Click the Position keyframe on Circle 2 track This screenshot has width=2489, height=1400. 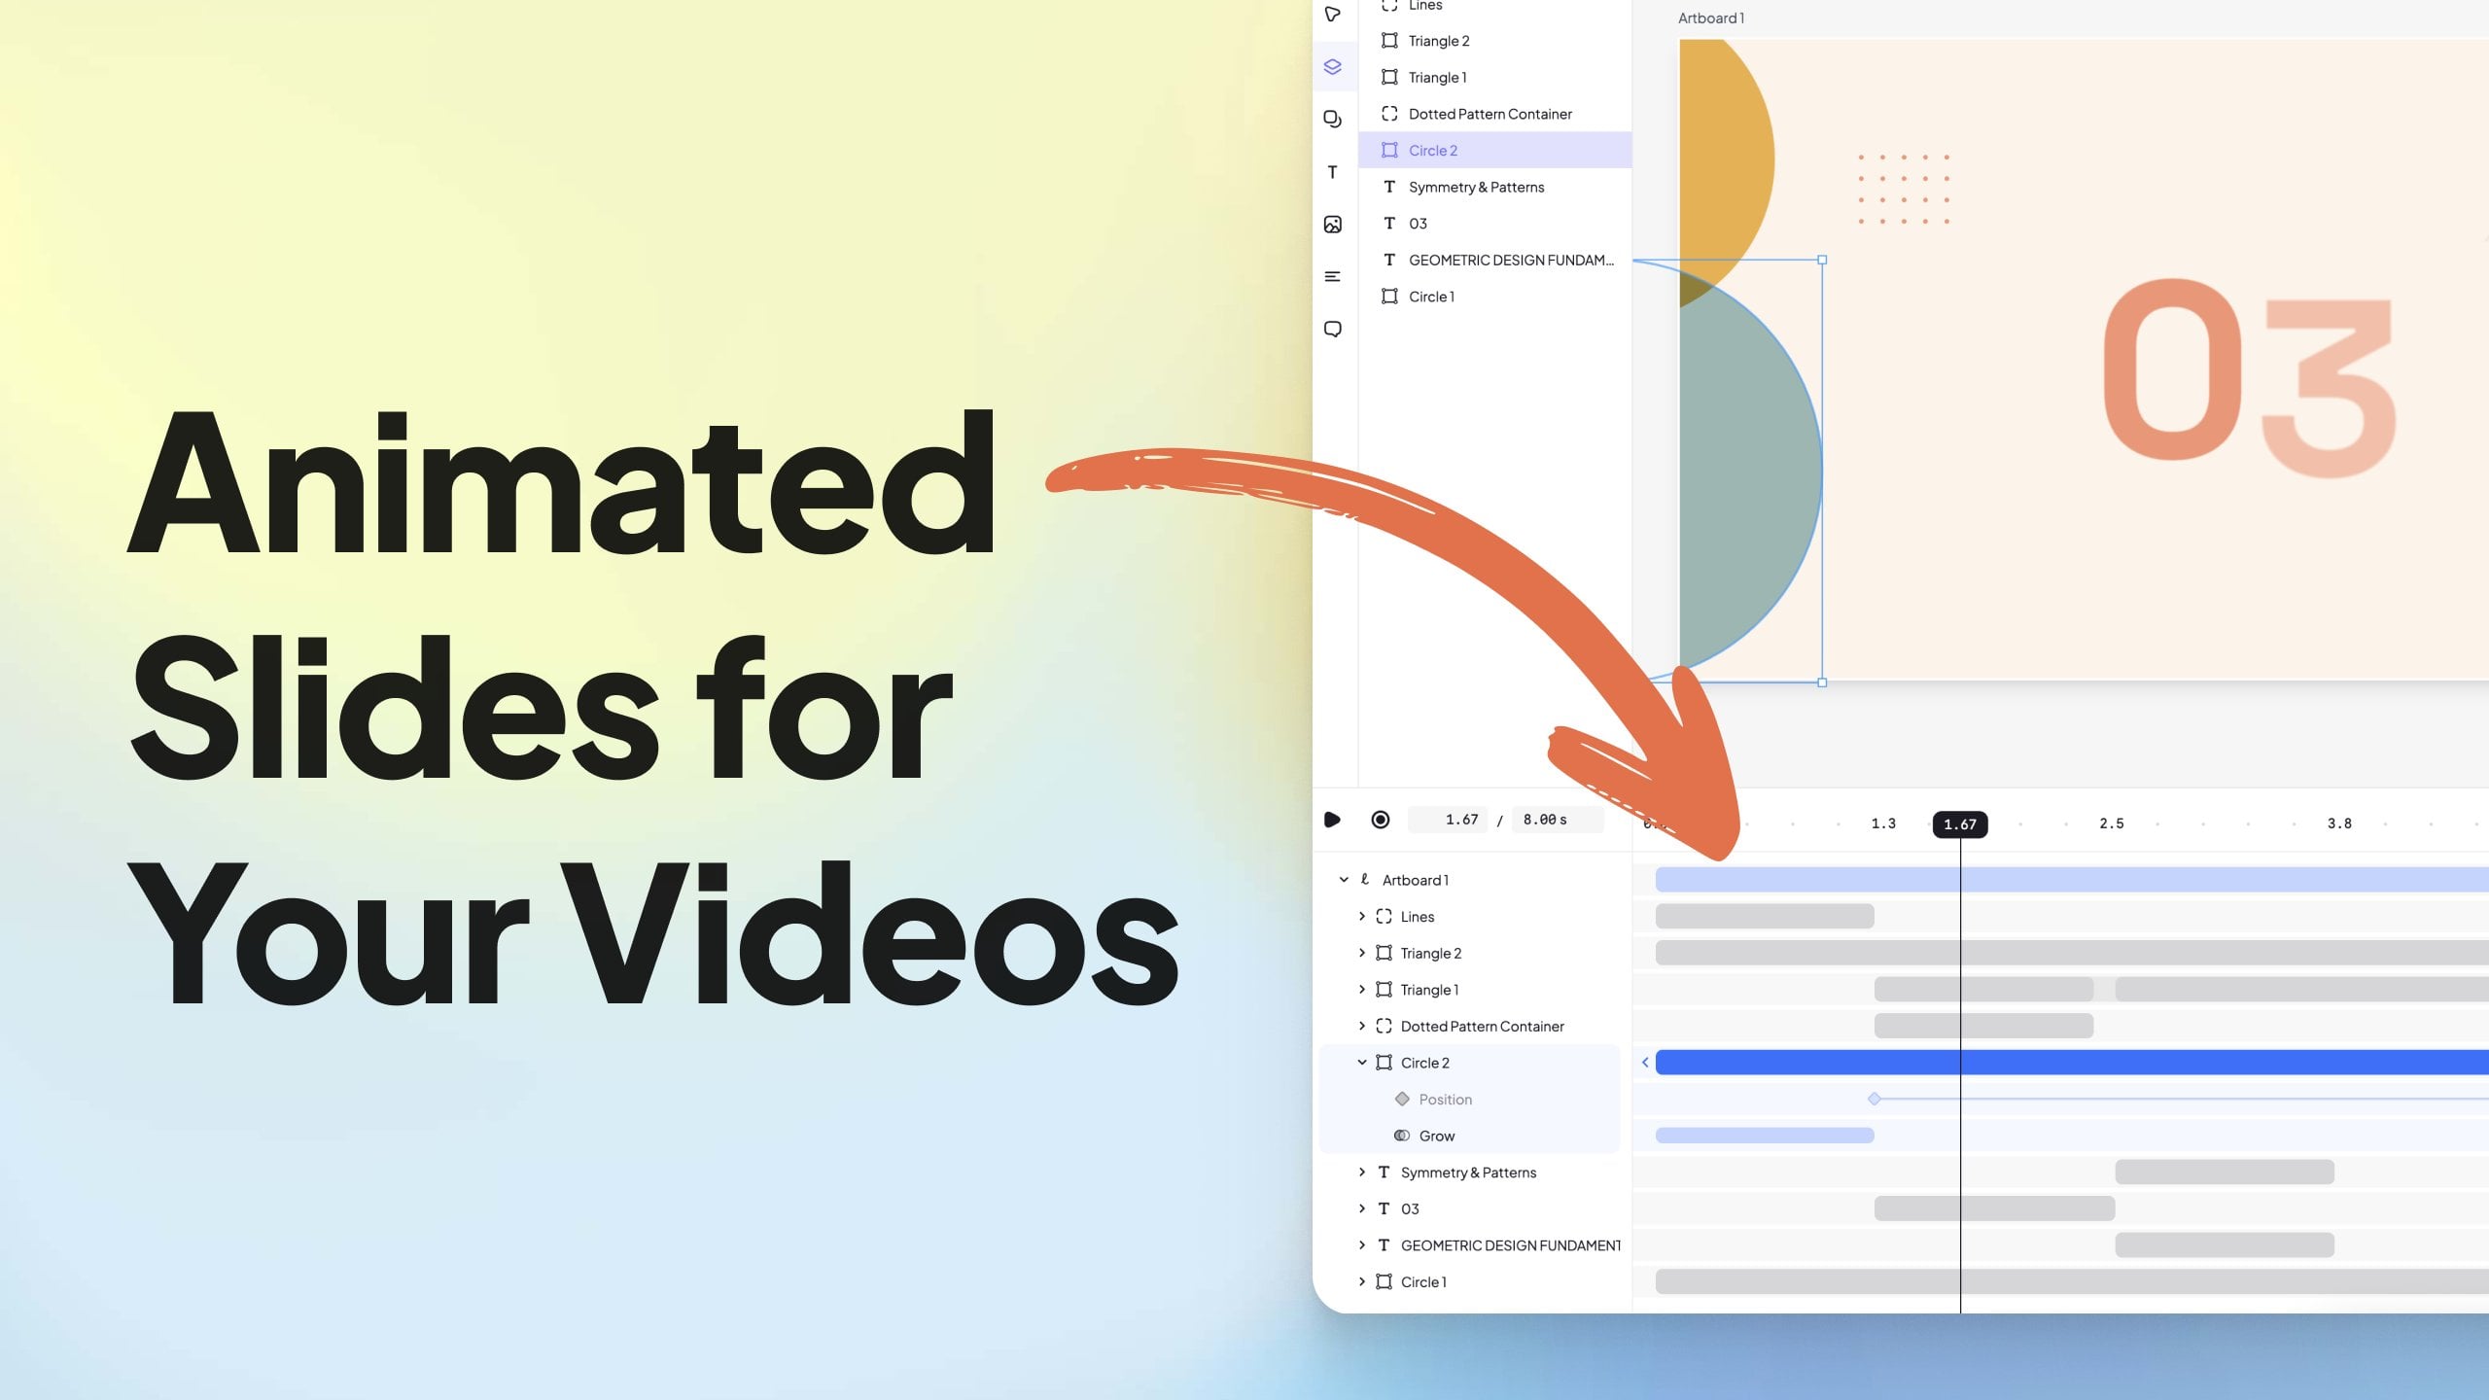coord(1875,1099)
